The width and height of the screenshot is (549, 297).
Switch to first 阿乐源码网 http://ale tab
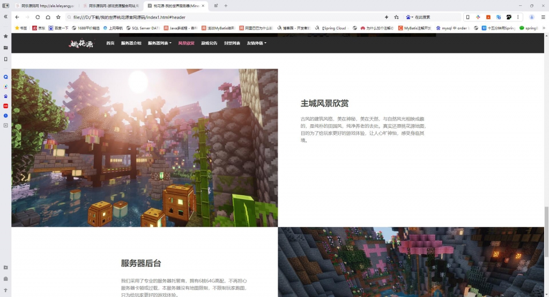click(45, 6)
